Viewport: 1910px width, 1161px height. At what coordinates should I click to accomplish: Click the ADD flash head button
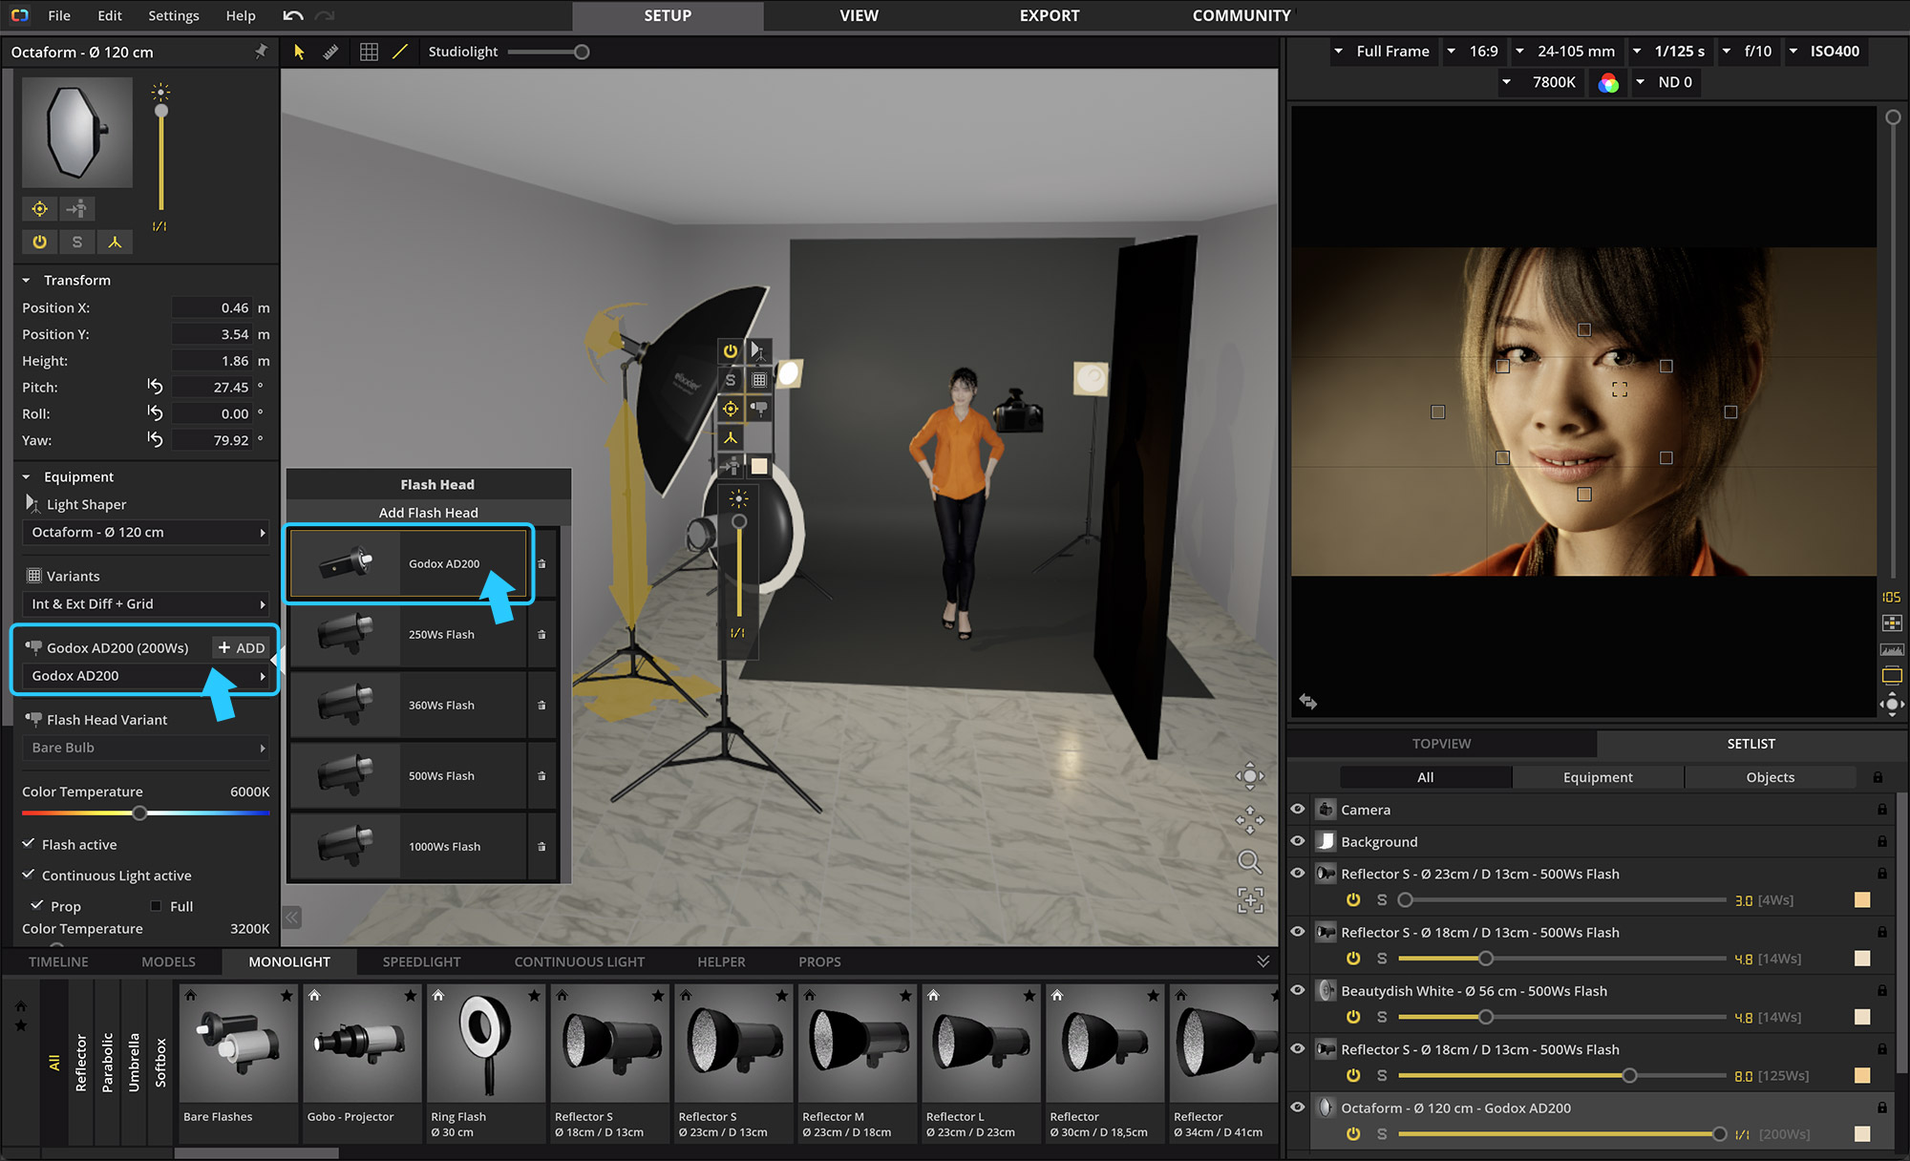click(241, 647)
